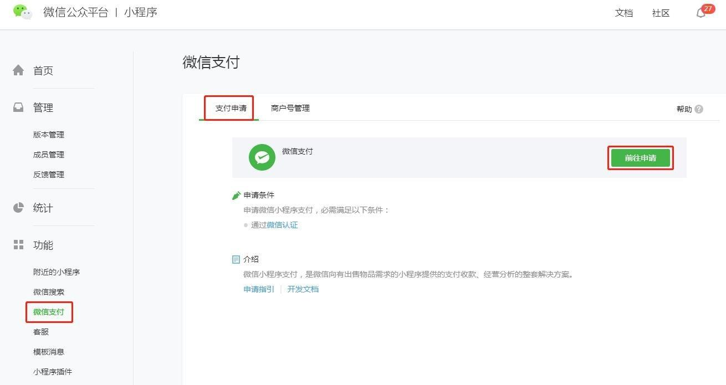
Task: Click the 帮助 help link
Action: 684,109
